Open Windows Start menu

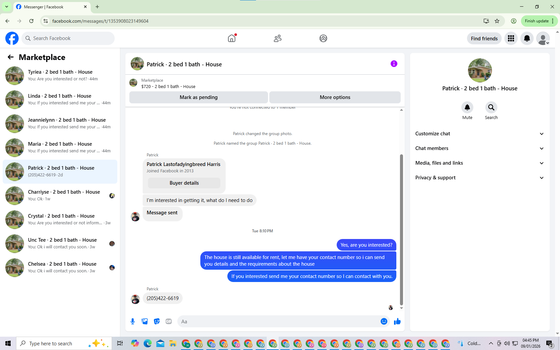coord(8,343)
